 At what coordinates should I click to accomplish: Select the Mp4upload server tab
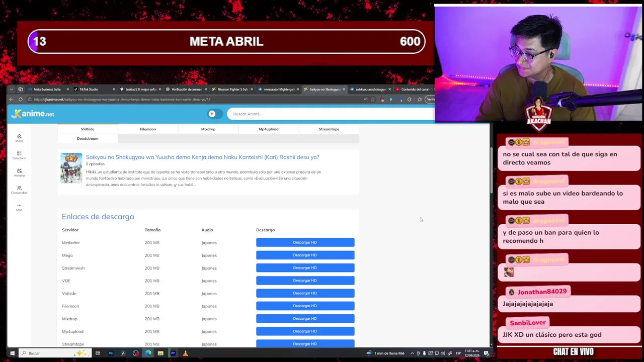(x=269, y=129)
